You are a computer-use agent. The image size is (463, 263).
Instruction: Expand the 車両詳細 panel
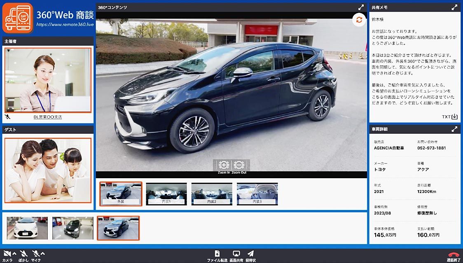pyautogui.click(x=454, y=129)
